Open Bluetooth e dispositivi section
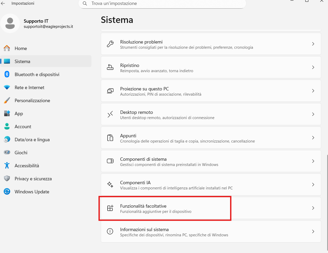 37,75
